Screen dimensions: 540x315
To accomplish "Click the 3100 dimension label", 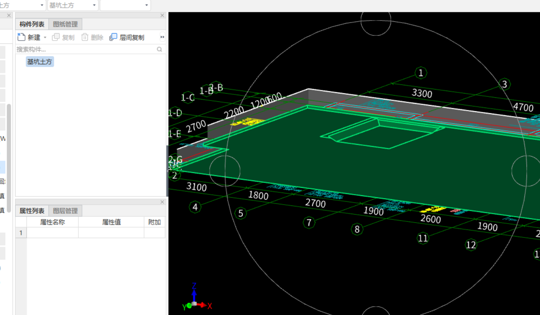I will (197, 187).
